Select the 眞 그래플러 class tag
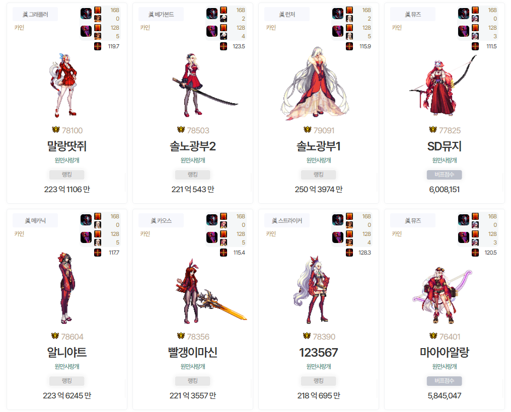This screenshot has width=511, height=412. click(35, 14)
